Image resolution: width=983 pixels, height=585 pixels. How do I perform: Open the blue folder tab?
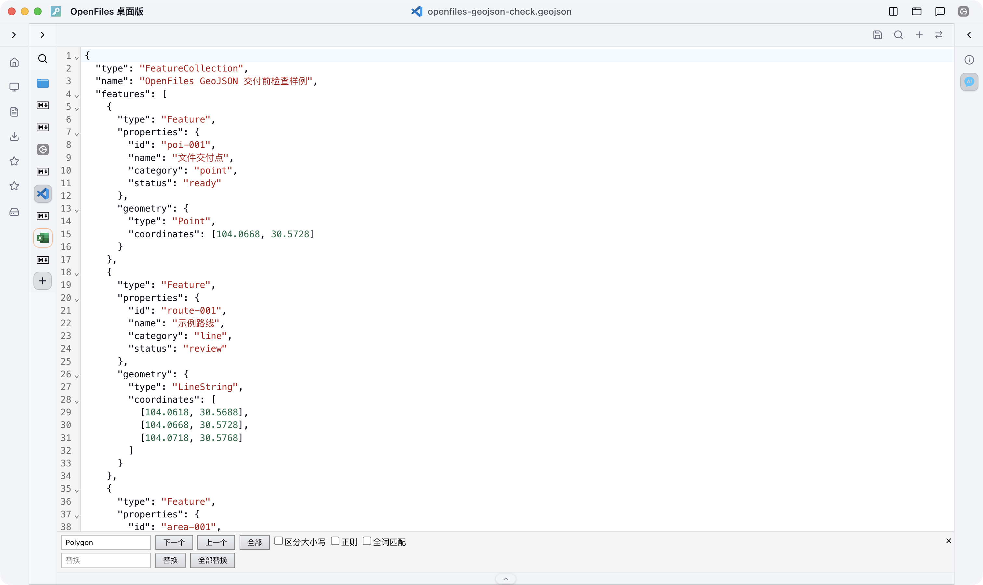click(43, 83)
